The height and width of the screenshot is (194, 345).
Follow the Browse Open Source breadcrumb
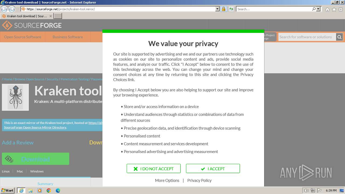click(x=29, y=79)
